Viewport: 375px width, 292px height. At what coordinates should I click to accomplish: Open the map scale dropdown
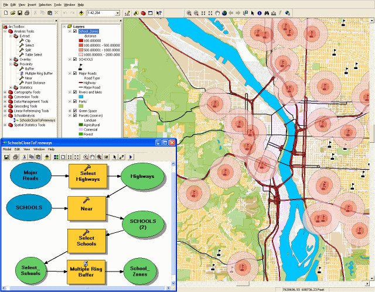pyautogui.click(x=117, y=12)
